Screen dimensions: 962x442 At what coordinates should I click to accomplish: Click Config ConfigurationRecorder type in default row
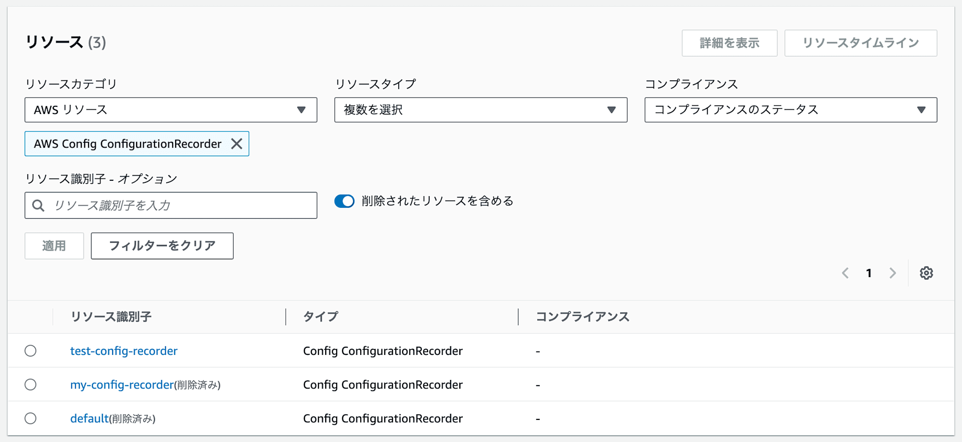coord(383,418)
